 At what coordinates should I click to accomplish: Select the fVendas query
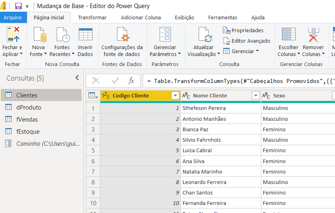pyautogui.click(x=41, y=119)
